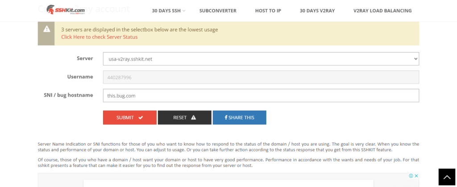Open the HOST TO IP menu item
This screenshot has width=457, height=187.
[x=268, y=11]
